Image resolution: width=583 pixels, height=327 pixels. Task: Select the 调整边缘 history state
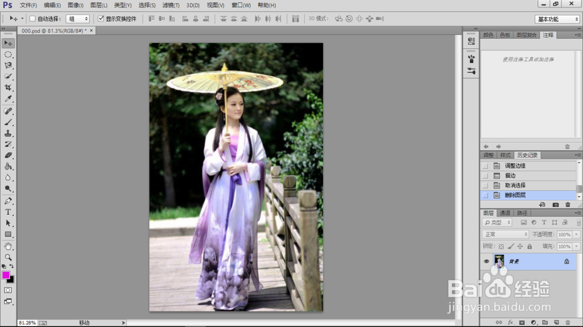(x=529, y=166)
